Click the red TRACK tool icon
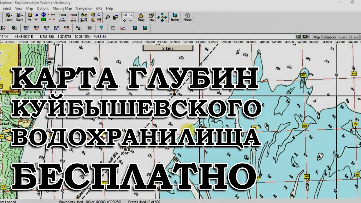 52,15
